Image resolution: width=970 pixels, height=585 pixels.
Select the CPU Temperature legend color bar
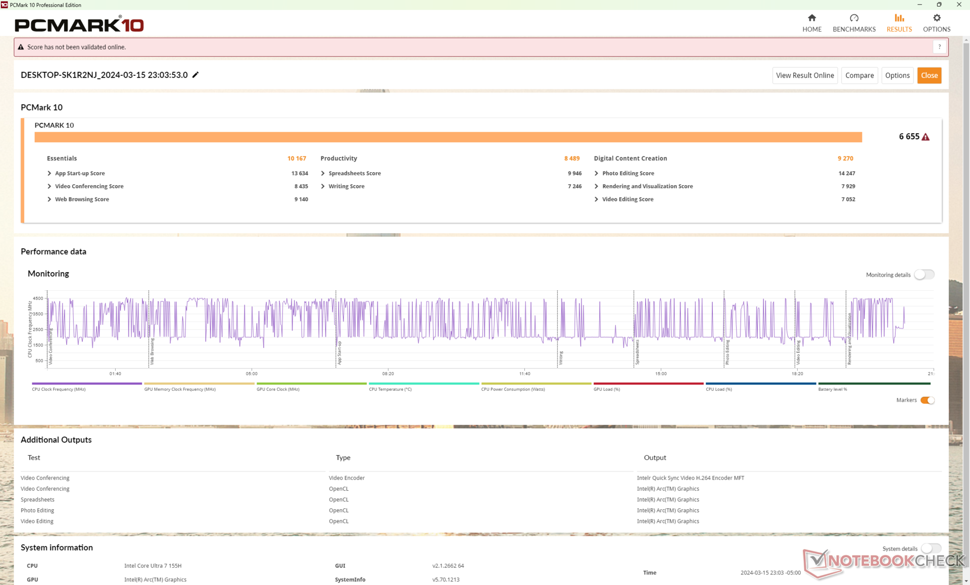423,384
